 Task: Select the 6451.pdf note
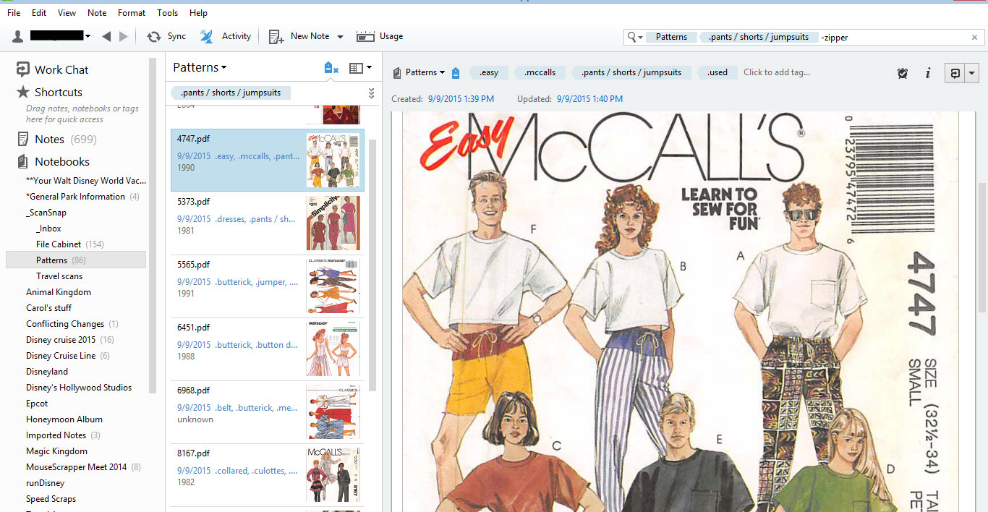pos(267,349)
